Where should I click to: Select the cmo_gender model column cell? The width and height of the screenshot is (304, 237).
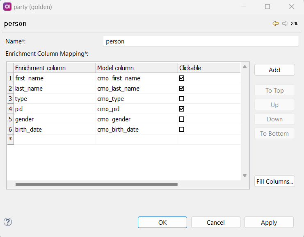(136, 119)
